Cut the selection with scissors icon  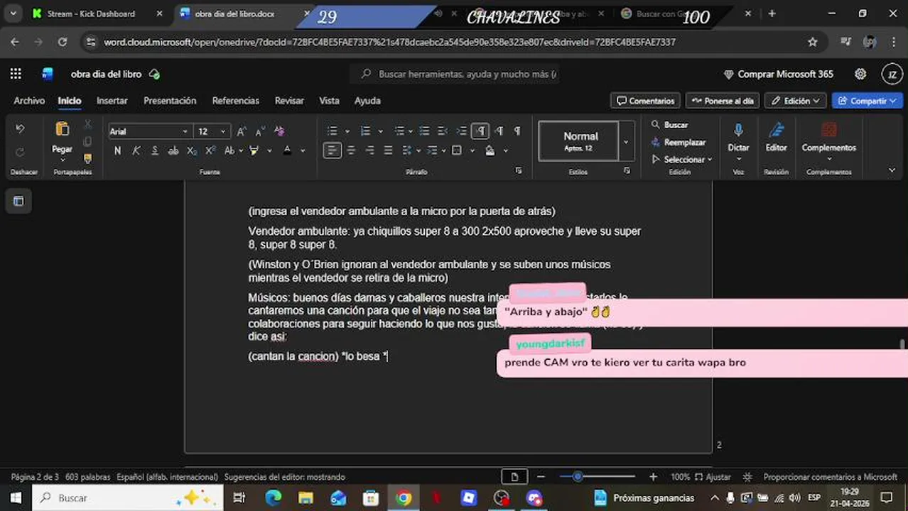coord(87,123)
